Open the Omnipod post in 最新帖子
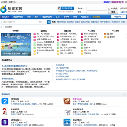This screenshot has height=127, width=127. click(46, 42)
